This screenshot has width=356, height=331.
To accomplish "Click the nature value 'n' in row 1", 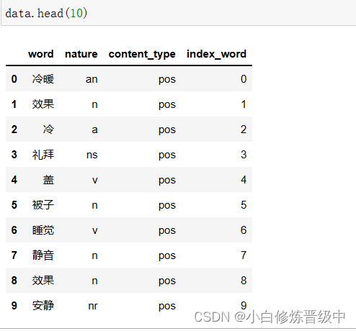I will pyautogui.click(x=94, y=104).
